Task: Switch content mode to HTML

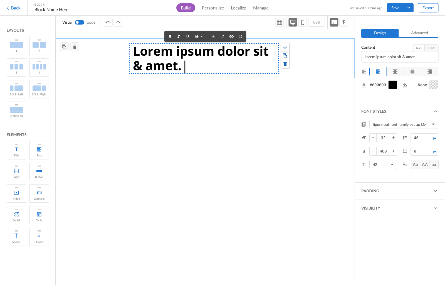Action: click(x=431, y=48)
